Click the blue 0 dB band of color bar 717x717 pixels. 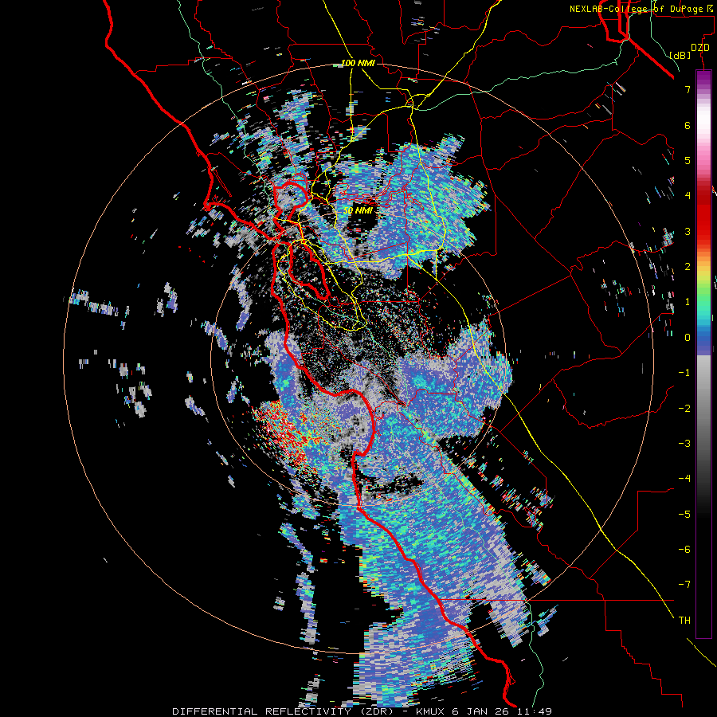703,338
